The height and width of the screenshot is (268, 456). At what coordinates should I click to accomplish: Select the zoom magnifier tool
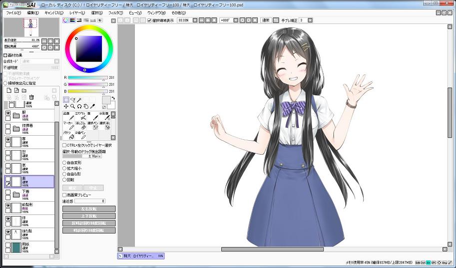click(72, 106)
